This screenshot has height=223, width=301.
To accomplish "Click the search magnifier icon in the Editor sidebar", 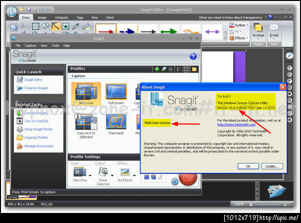I will click(289, 56).
